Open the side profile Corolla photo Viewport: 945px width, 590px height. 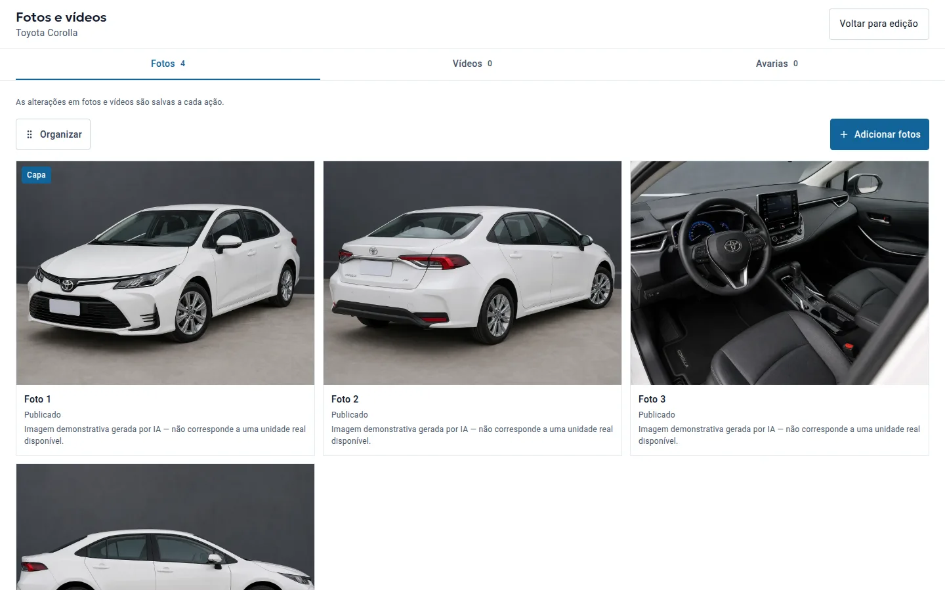point(165,527)
